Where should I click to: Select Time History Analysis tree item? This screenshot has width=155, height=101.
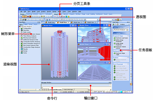30,36
